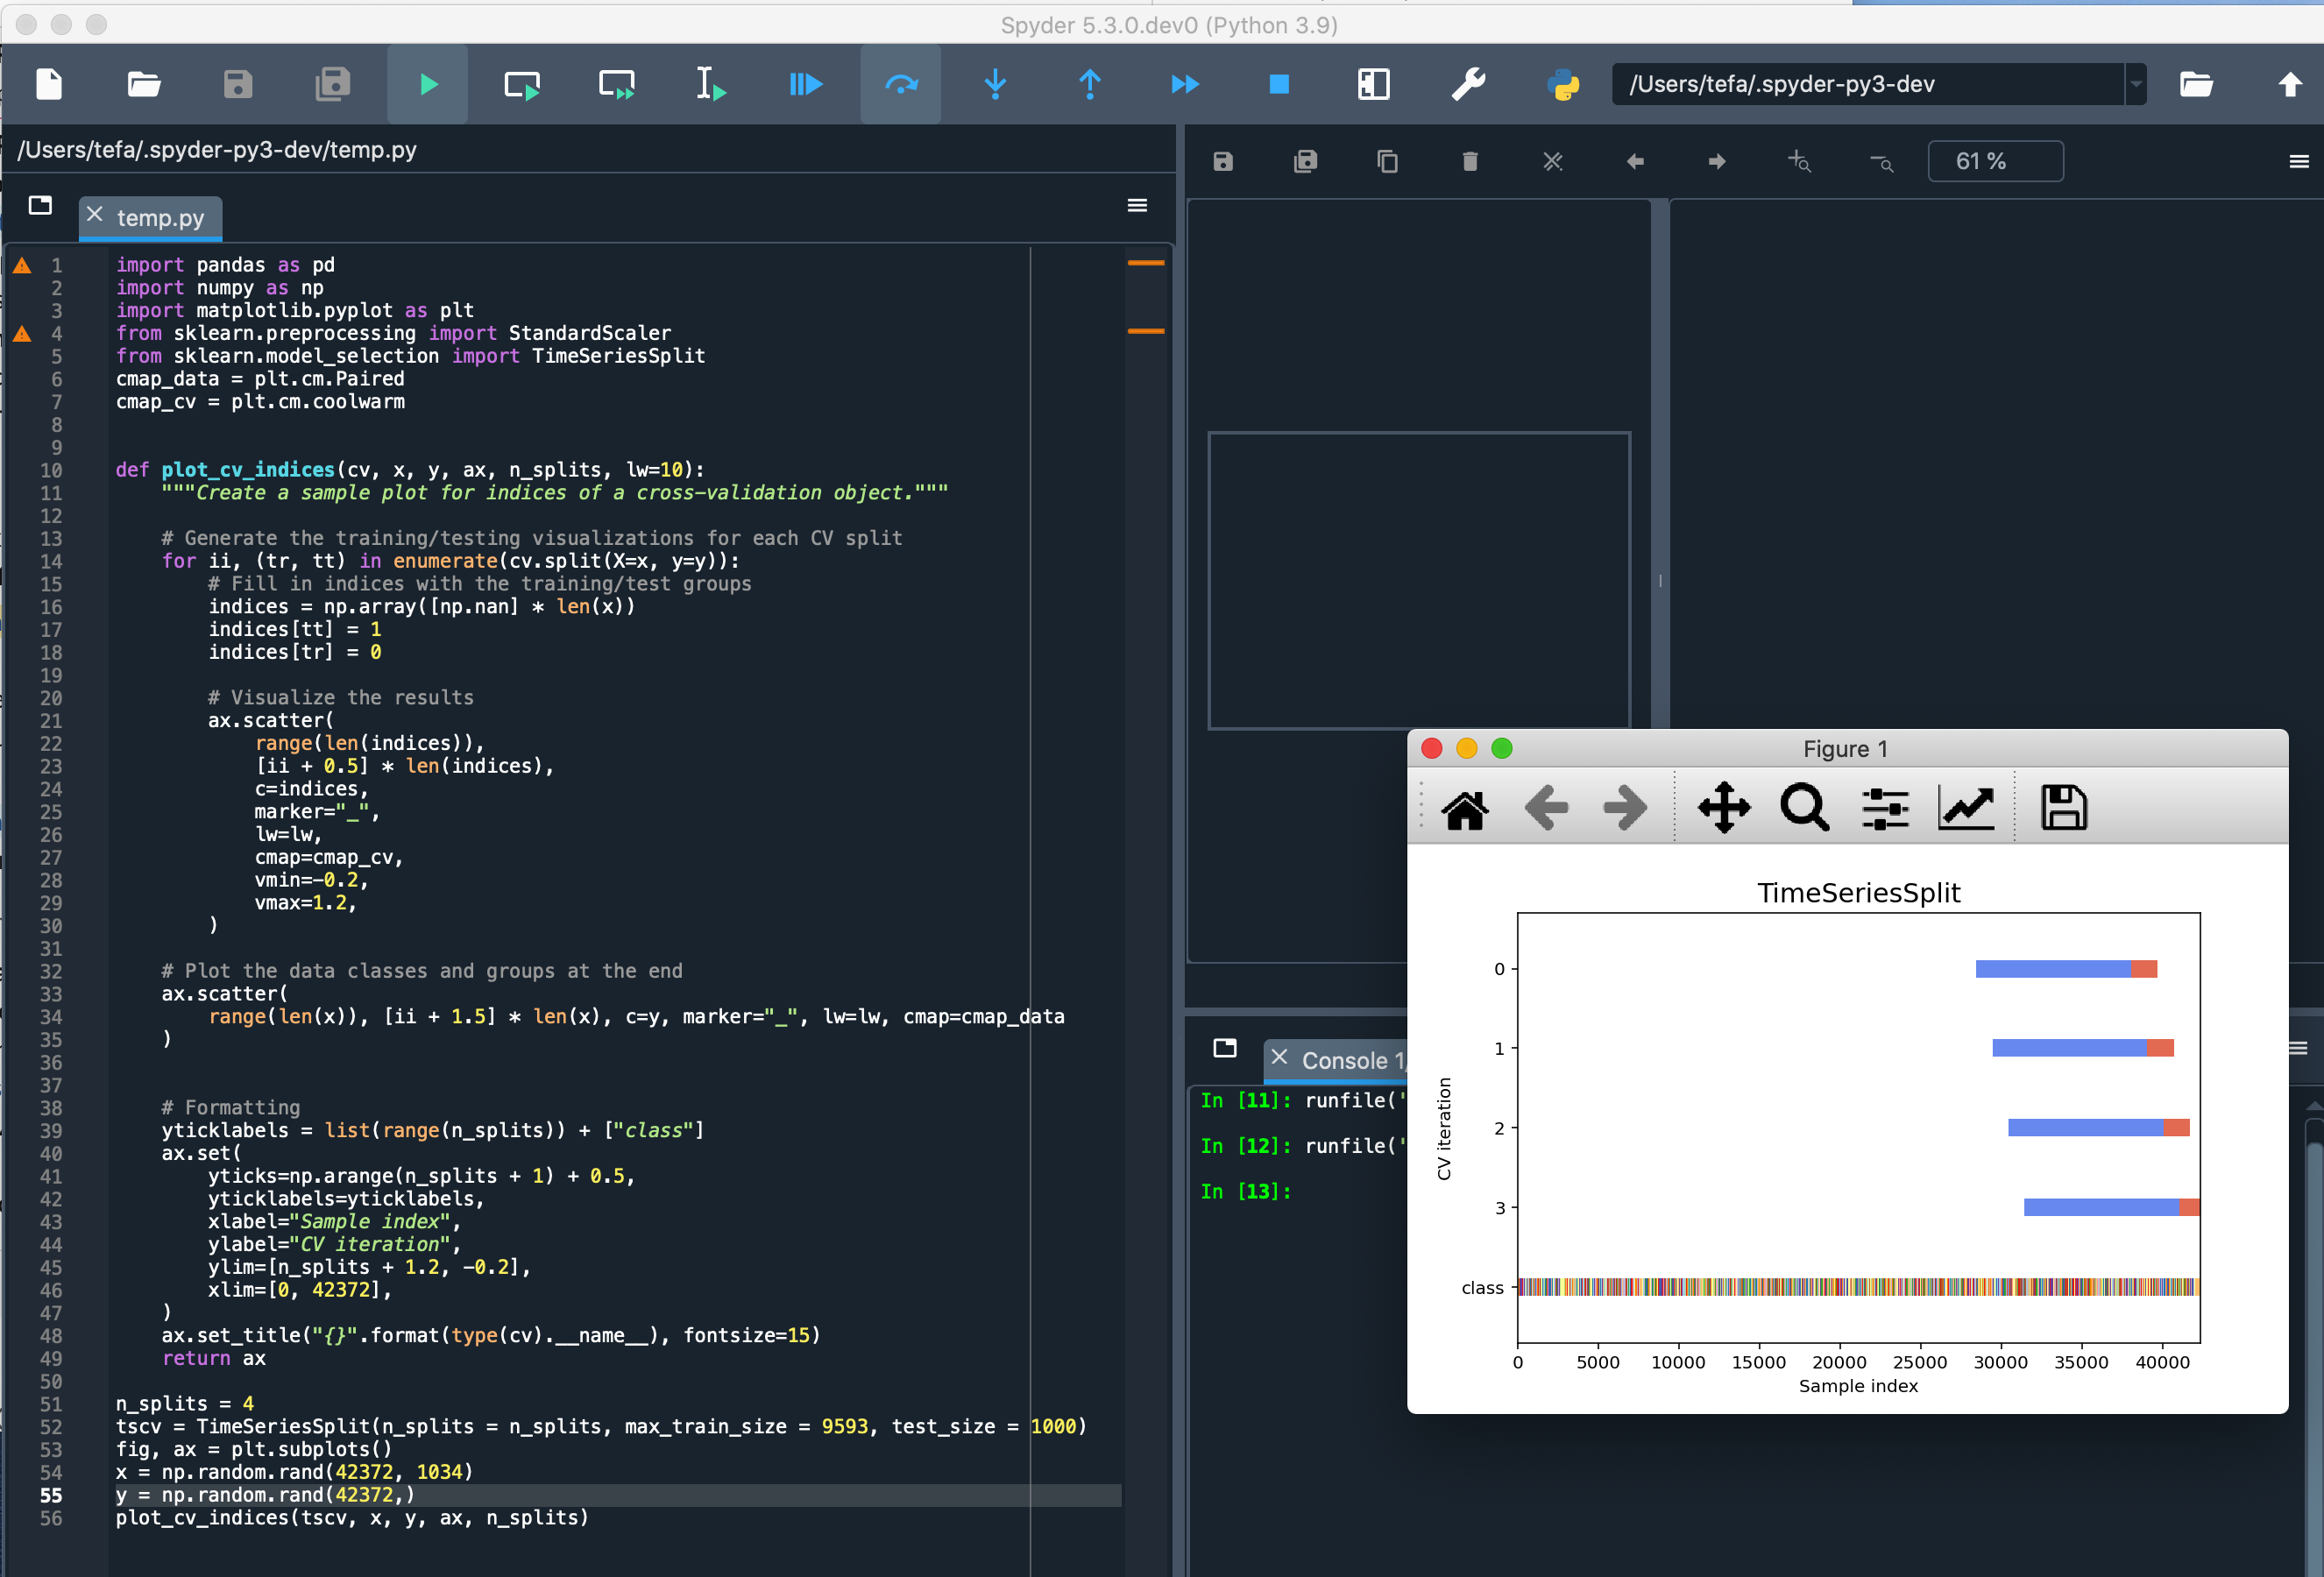Reset the figure view with Home button
Viewport: 2324px width, 1577px height.
1465,808
